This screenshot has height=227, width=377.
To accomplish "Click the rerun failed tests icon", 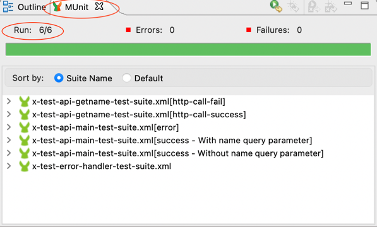I will pos(314,6).
